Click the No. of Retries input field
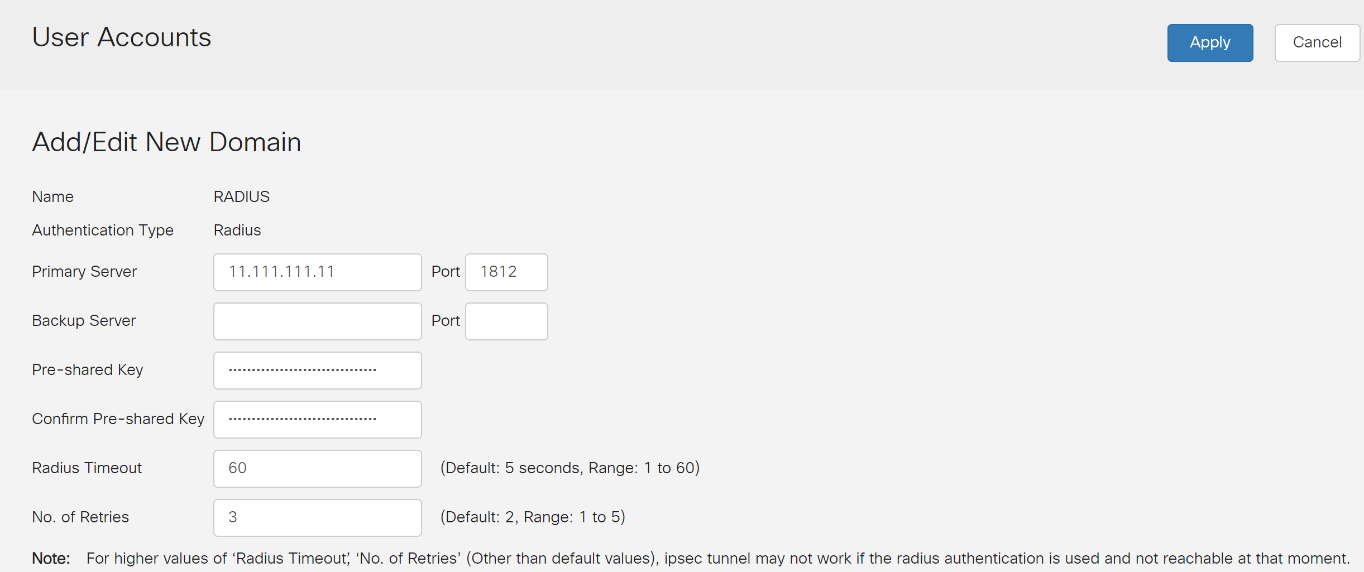The width and height of the screenshot is (1364, 572). [317, 518]
